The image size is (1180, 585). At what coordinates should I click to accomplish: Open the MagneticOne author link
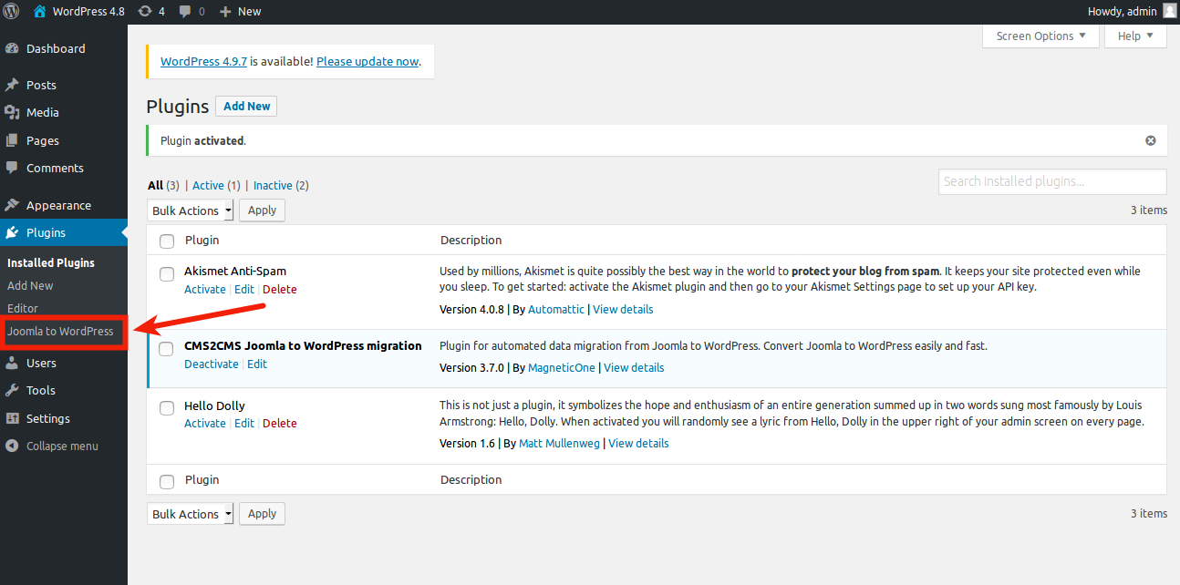click(562, 367)
